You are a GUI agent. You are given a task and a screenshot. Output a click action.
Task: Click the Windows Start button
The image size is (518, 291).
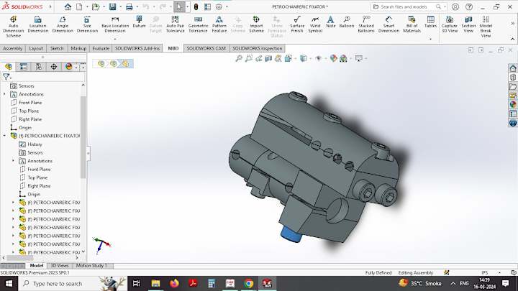[x=9, y=283]
